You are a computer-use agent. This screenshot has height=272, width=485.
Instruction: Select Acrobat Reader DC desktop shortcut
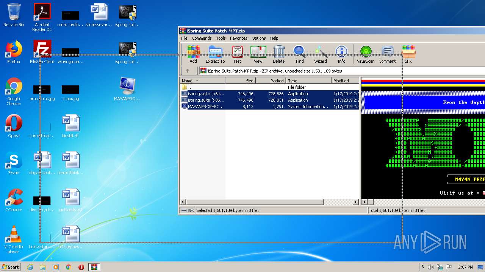tap(42, 17)
